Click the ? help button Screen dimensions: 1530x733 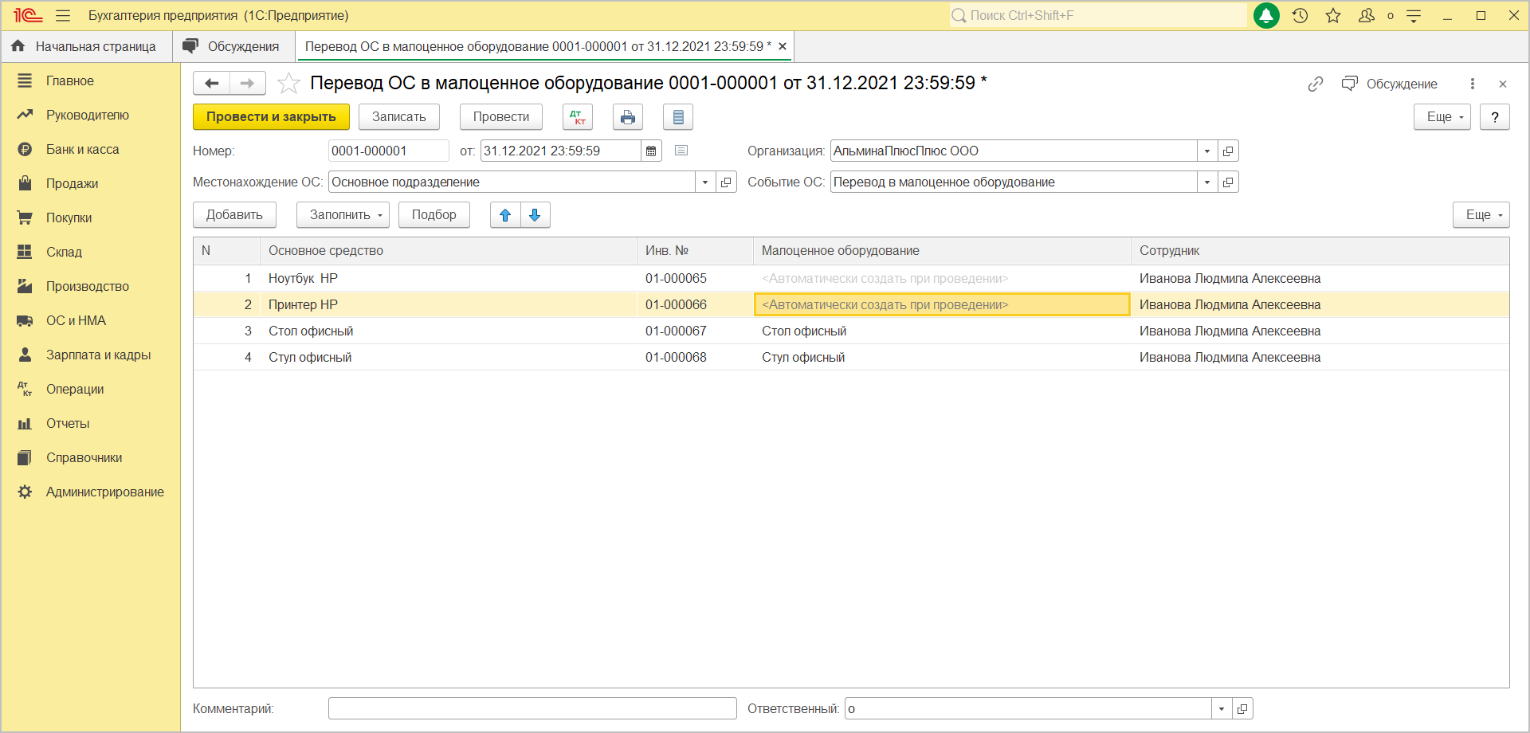coord(1495,117)
